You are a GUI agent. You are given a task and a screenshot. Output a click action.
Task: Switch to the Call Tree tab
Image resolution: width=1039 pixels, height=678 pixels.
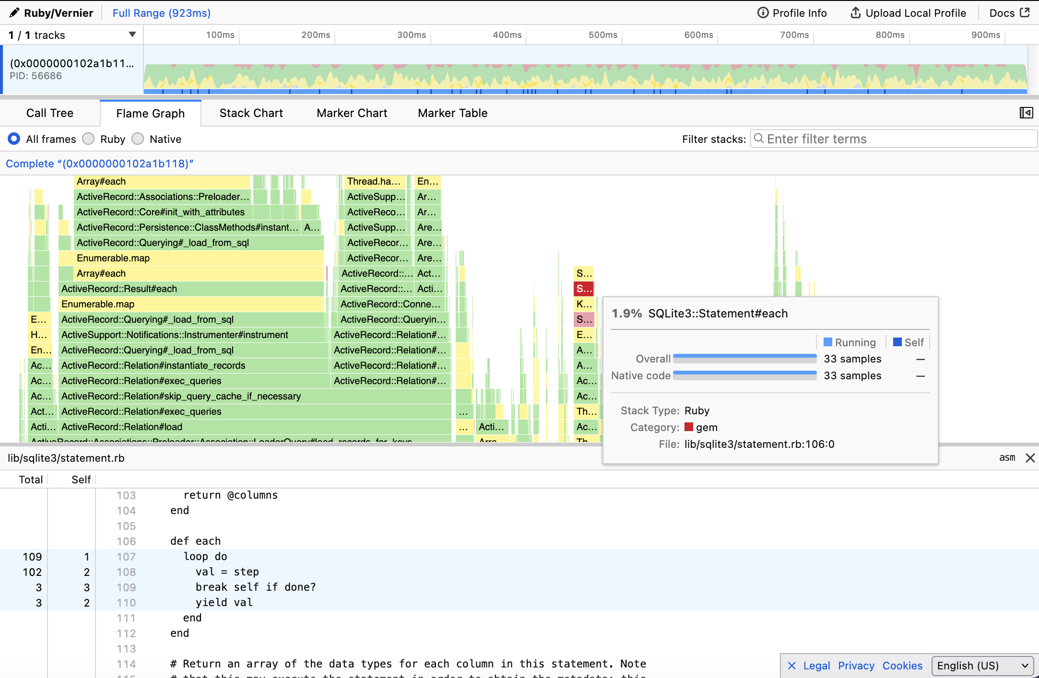[50, 113]
